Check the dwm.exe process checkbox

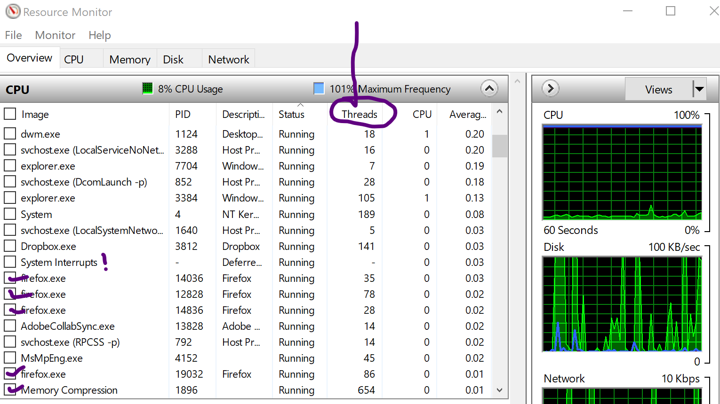pyautogui.click(x=10, y=133)
